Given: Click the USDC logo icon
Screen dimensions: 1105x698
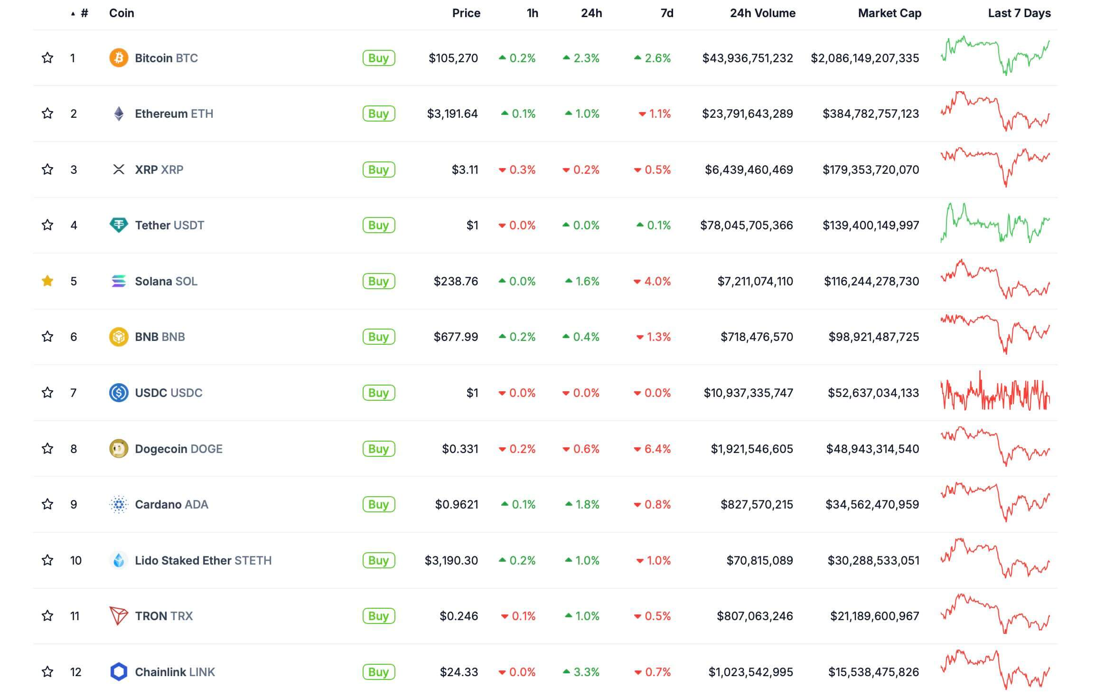Looking at the screenshot, I should pyautogui.click(x=119, y=393).
